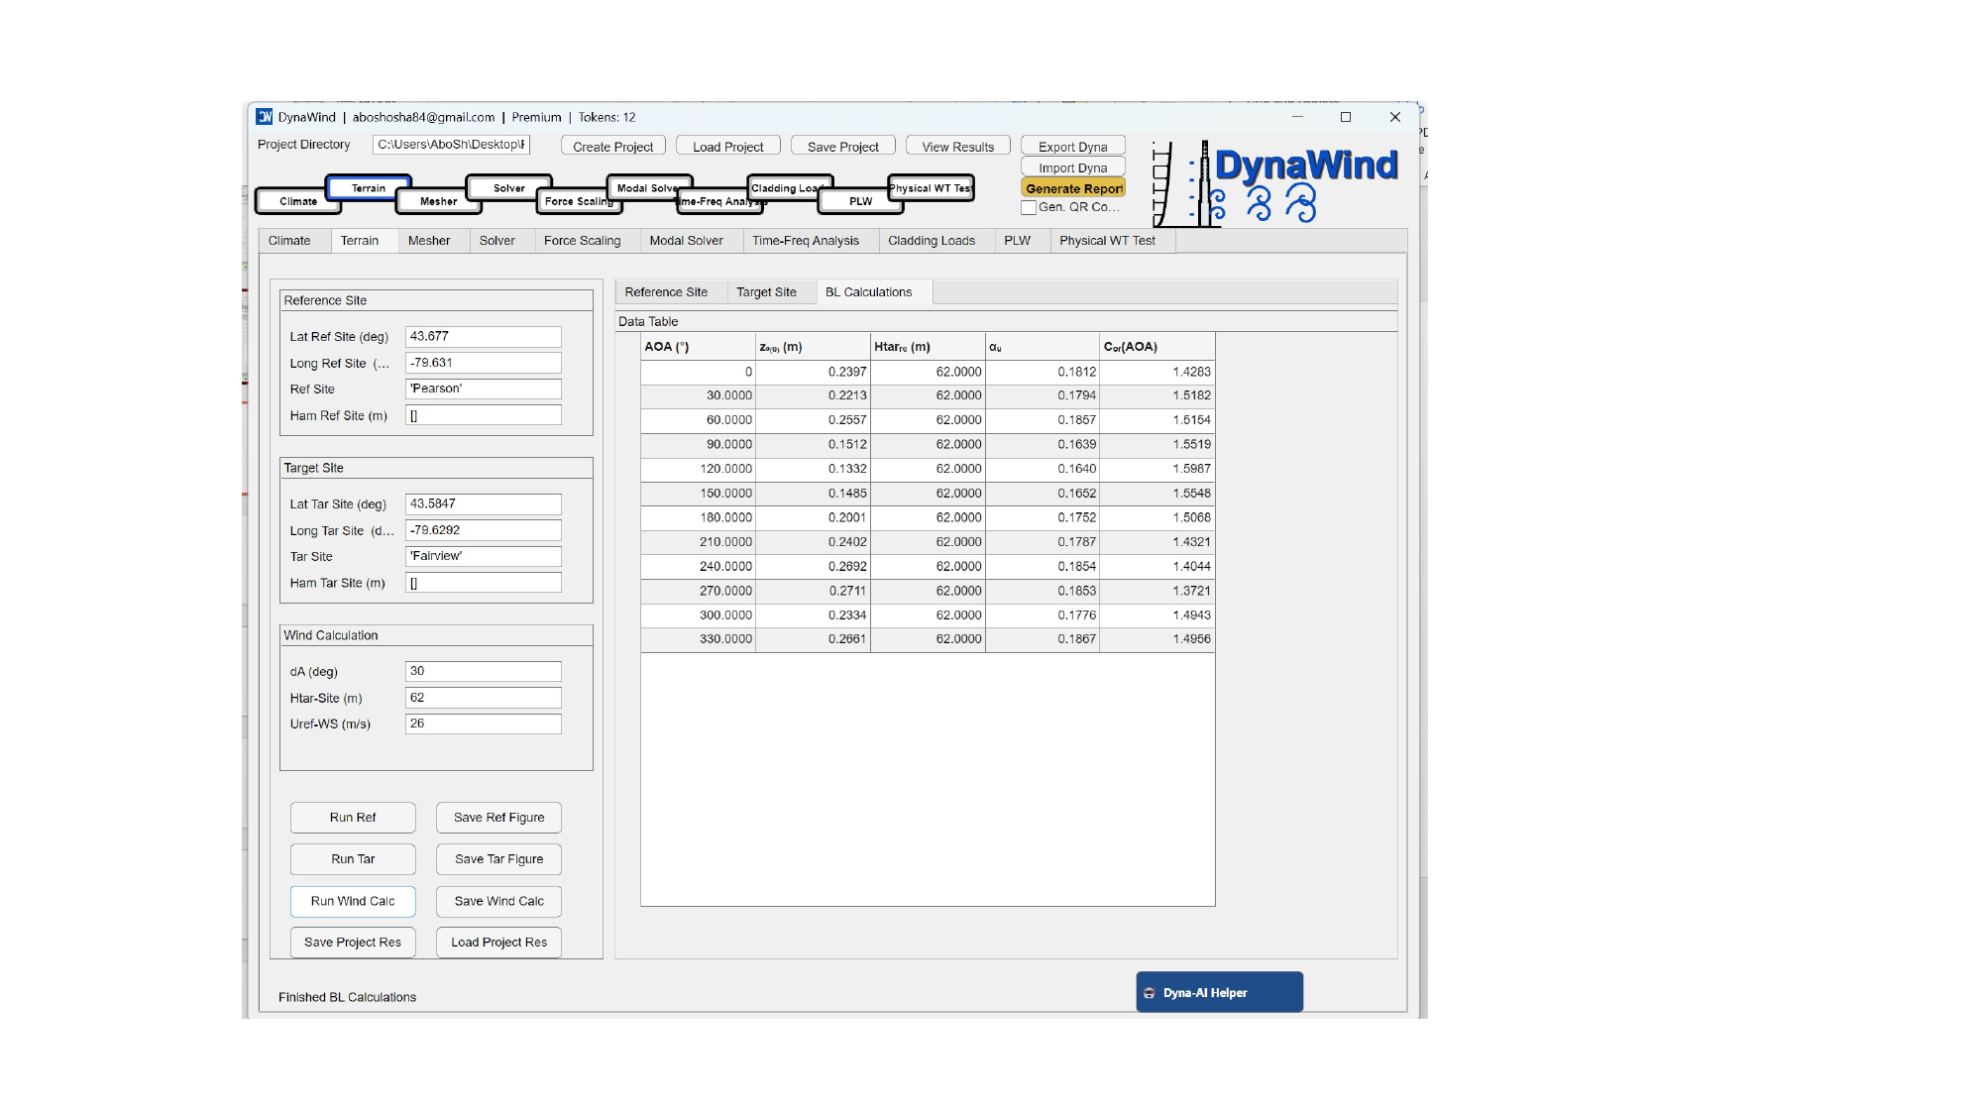
Task: Open the Dyna-AI Helper chat
Action: tap(1219, 992)
